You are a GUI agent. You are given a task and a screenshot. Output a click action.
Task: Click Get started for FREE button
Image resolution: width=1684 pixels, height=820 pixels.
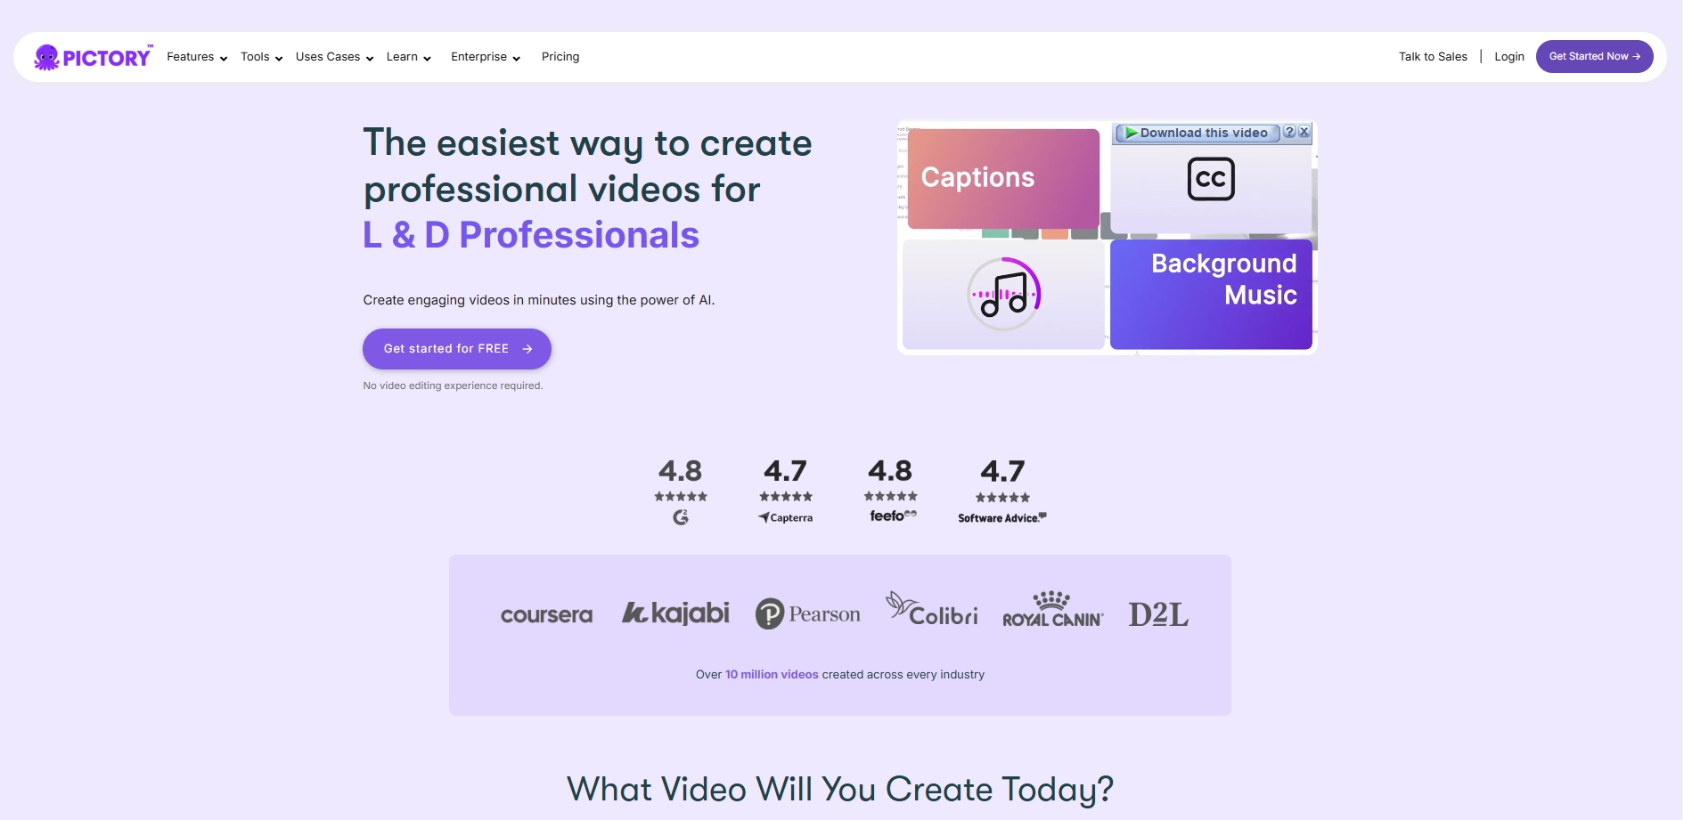[x=457, y=349]
